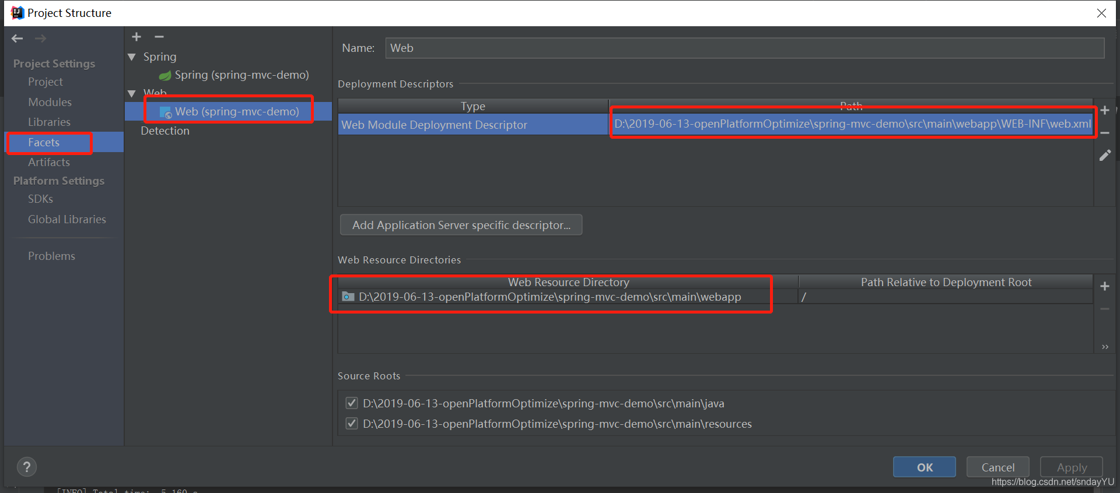1120x493 pixels.
Task: Click the OK button
Action: [x=925, y=467]
